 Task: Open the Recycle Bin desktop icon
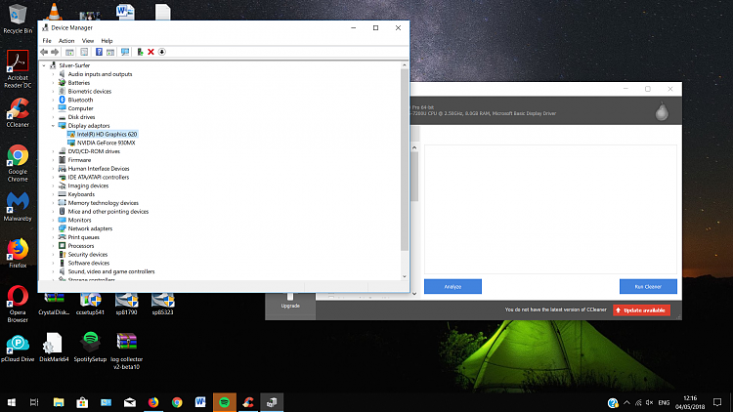(x=18, y=19)
